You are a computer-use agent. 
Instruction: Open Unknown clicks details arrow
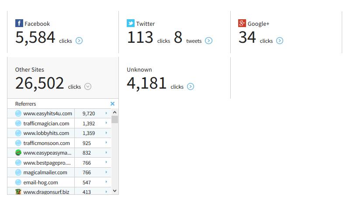191,86
